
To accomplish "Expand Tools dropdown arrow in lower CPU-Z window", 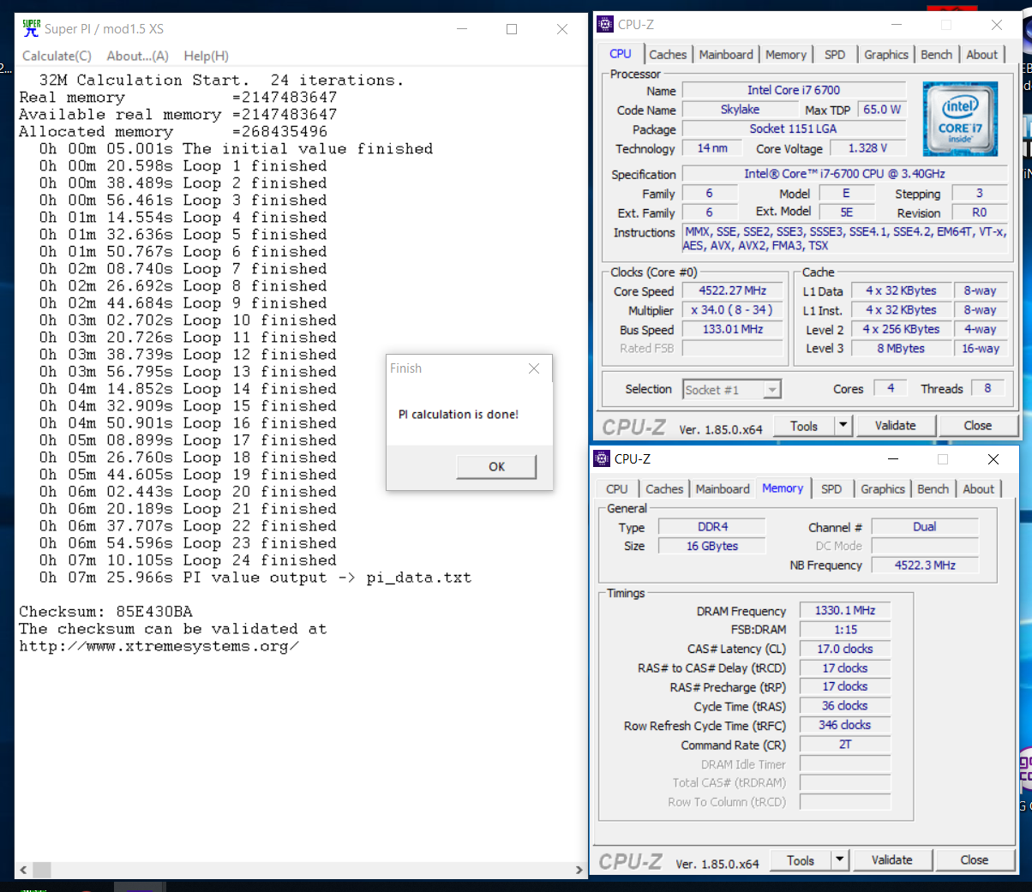I will (840, 860).
